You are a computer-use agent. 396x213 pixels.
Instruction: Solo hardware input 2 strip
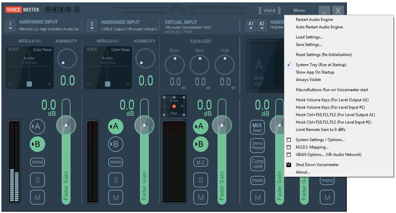(x=116, y=180)
